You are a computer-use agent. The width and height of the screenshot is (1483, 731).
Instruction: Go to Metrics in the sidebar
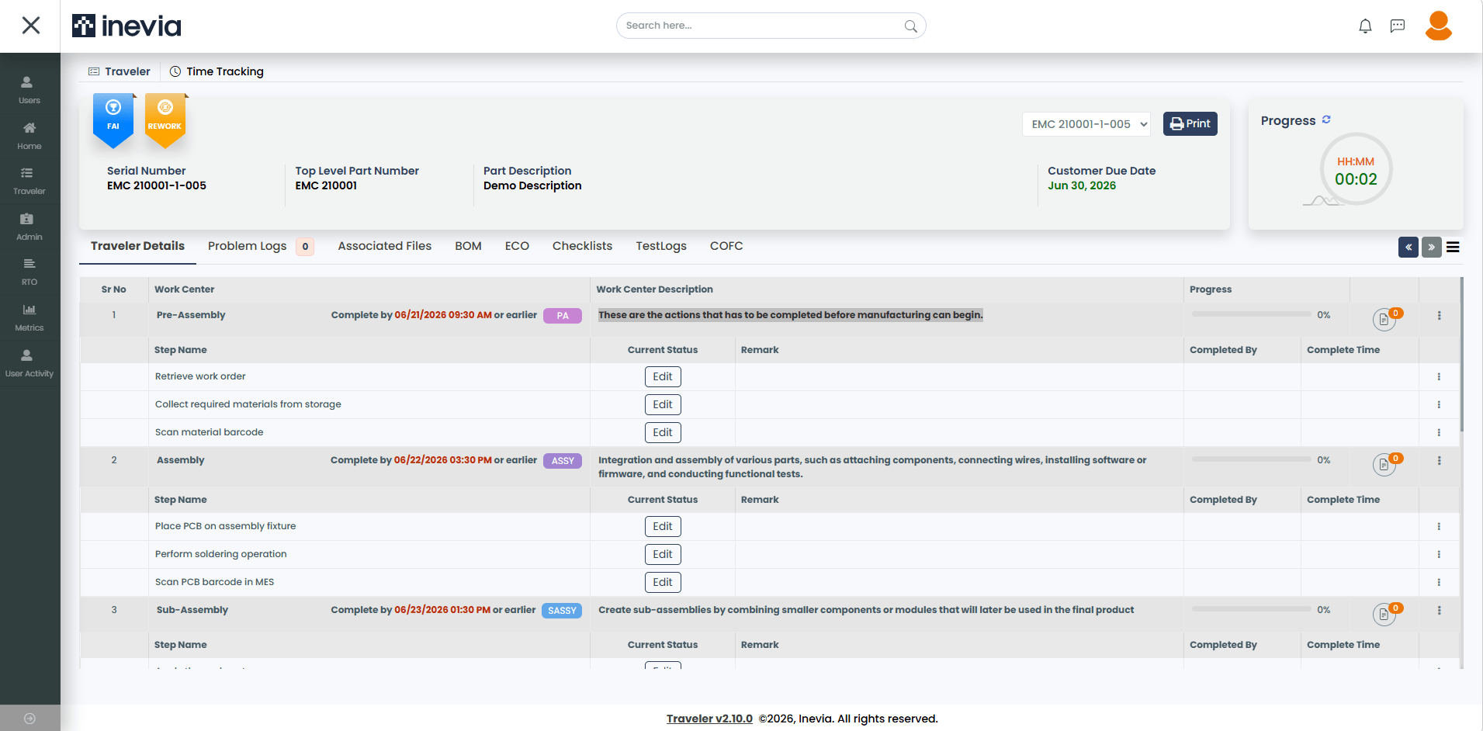pos(29,317)
